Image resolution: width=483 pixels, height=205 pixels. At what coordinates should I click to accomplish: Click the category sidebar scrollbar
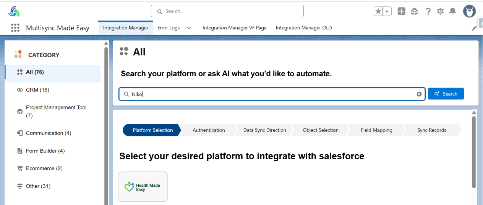(106, 126)
